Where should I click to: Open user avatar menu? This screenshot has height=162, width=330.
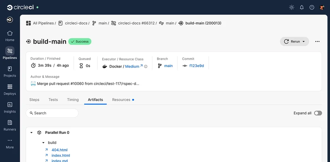[322, 7]
